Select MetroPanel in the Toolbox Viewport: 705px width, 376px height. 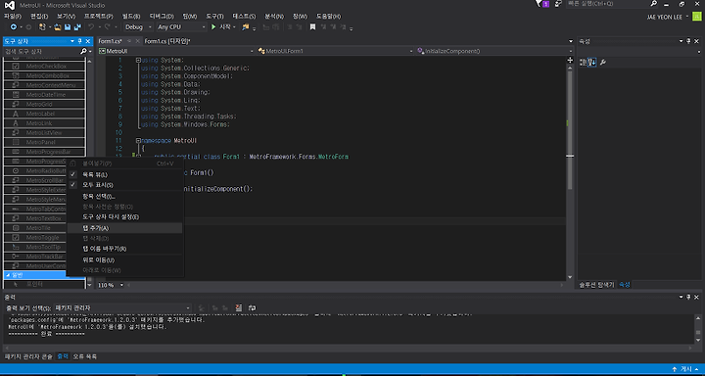click(44, 142)
